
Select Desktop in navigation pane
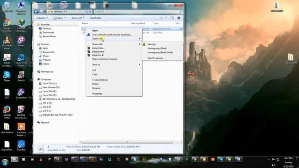pos(47,28)
